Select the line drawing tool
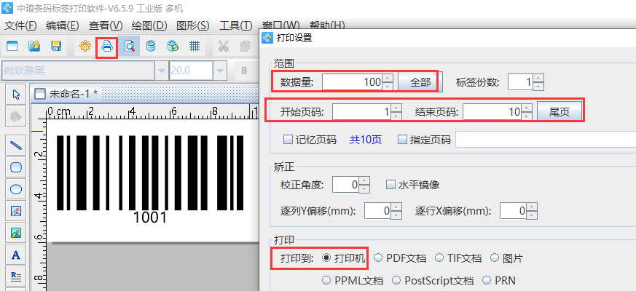This screenshot has height=291, width=636. coord(16,145)
